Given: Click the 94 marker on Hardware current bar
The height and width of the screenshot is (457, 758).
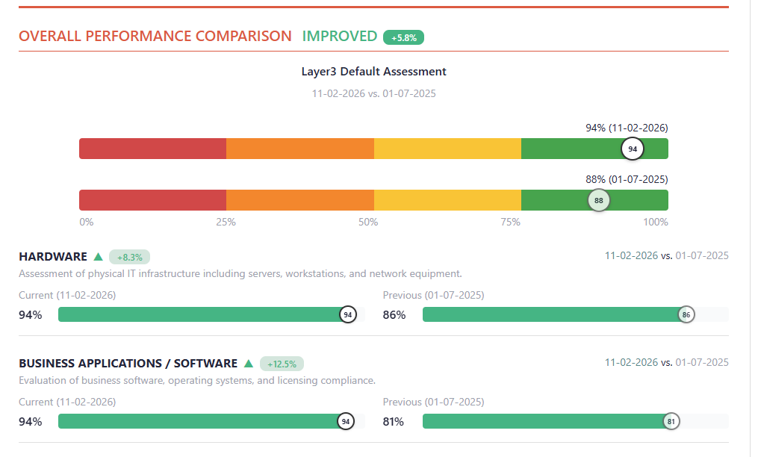Looking at the screenshot, I should [347, 314].
